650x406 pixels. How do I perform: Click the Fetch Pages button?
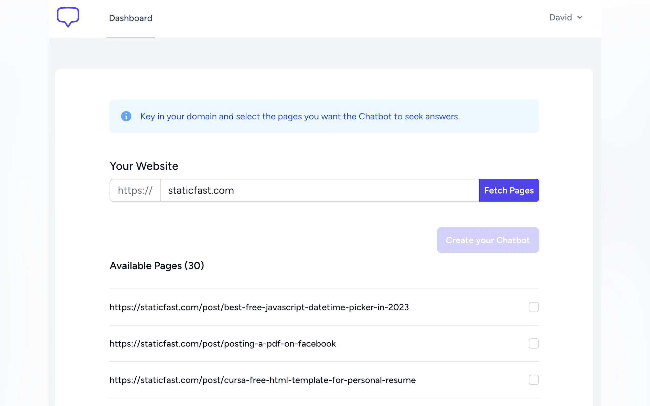pos(509,190)
